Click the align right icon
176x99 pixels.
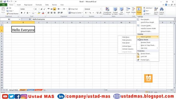click(54, 13)
